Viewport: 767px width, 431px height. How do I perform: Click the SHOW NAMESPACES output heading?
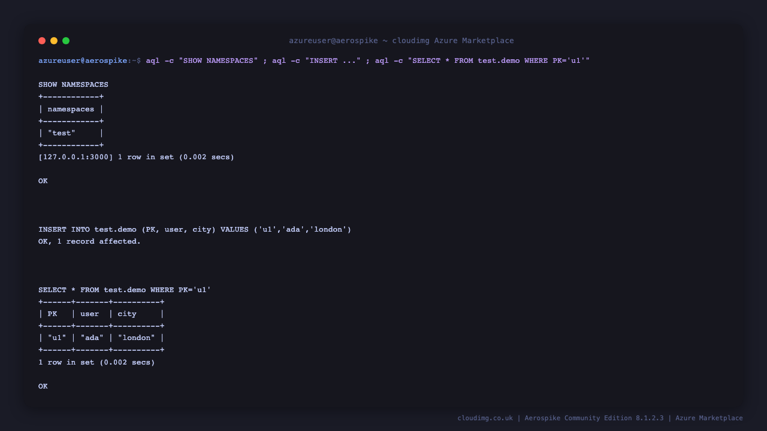73,84
